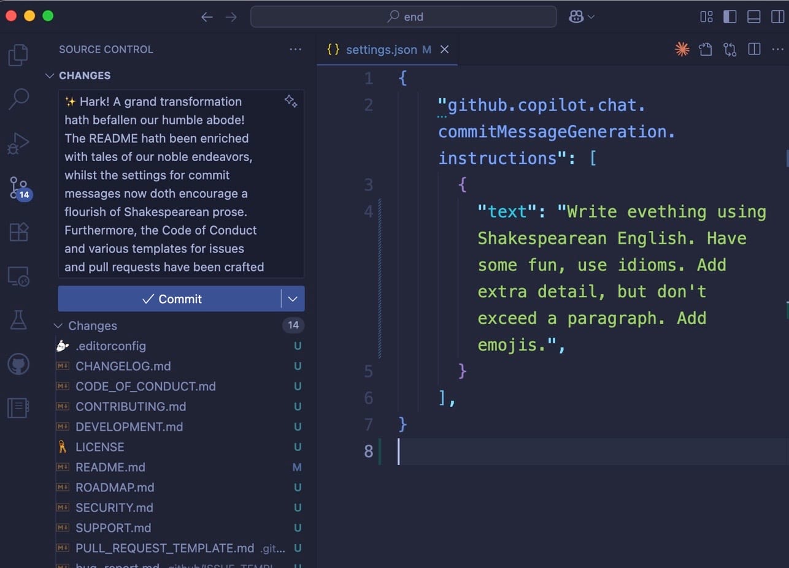
Task: Open Run and Debug view
Action: (x=18, y=144)
